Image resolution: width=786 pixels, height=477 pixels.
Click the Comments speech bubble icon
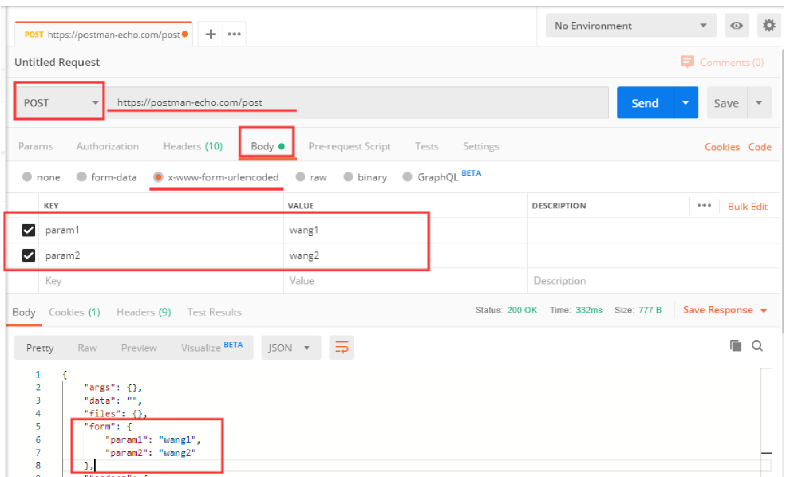pyautogui.click(x=687, y=62)
